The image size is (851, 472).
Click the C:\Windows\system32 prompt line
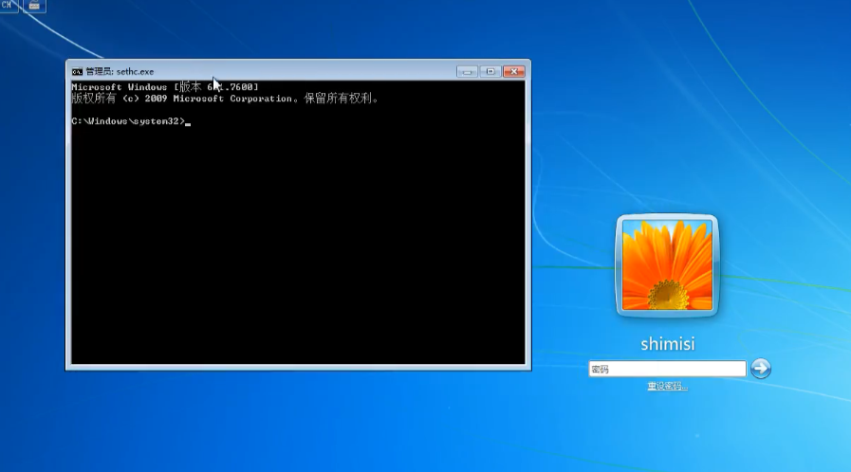[x=131, y=121]
